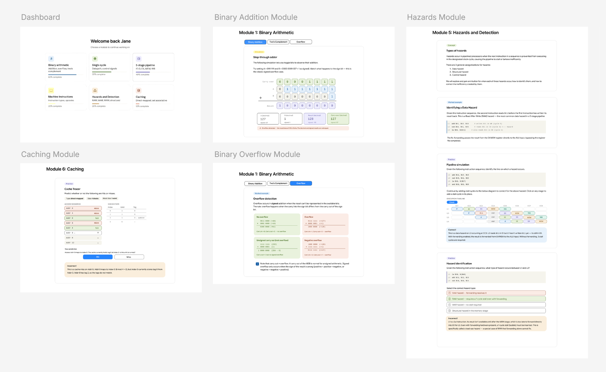The width and height of the screenshot is (606, 372).
Task: Click the Caching database icon
Action: coord(138,90)
